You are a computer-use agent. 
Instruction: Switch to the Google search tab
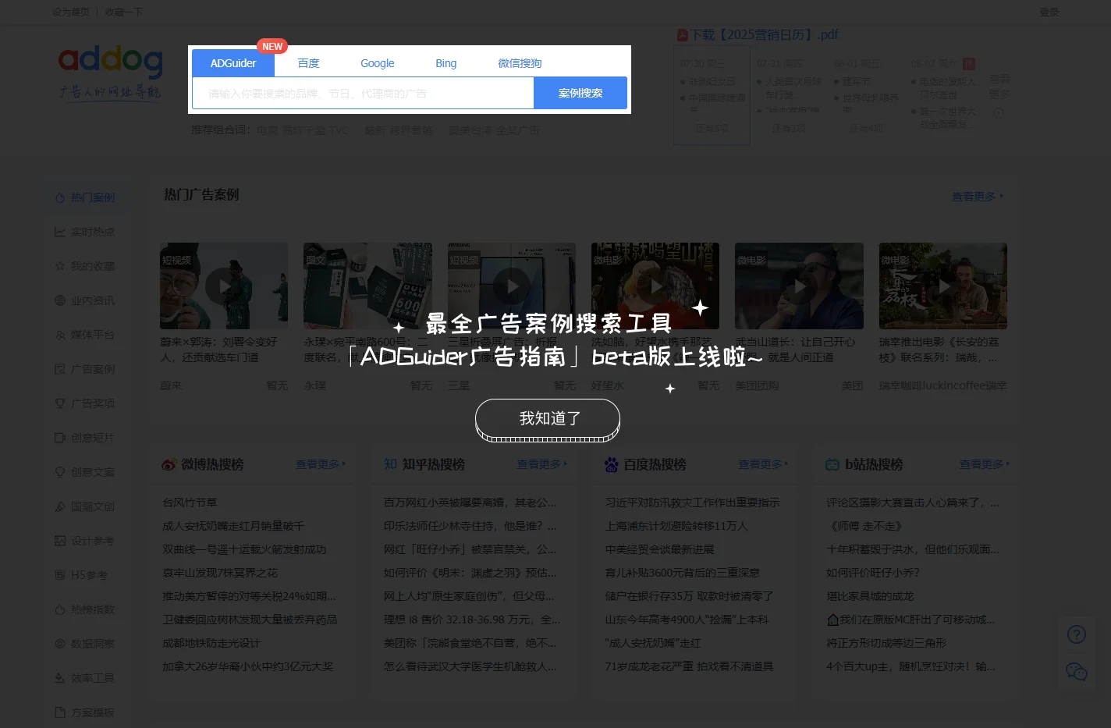pos(377,63)
